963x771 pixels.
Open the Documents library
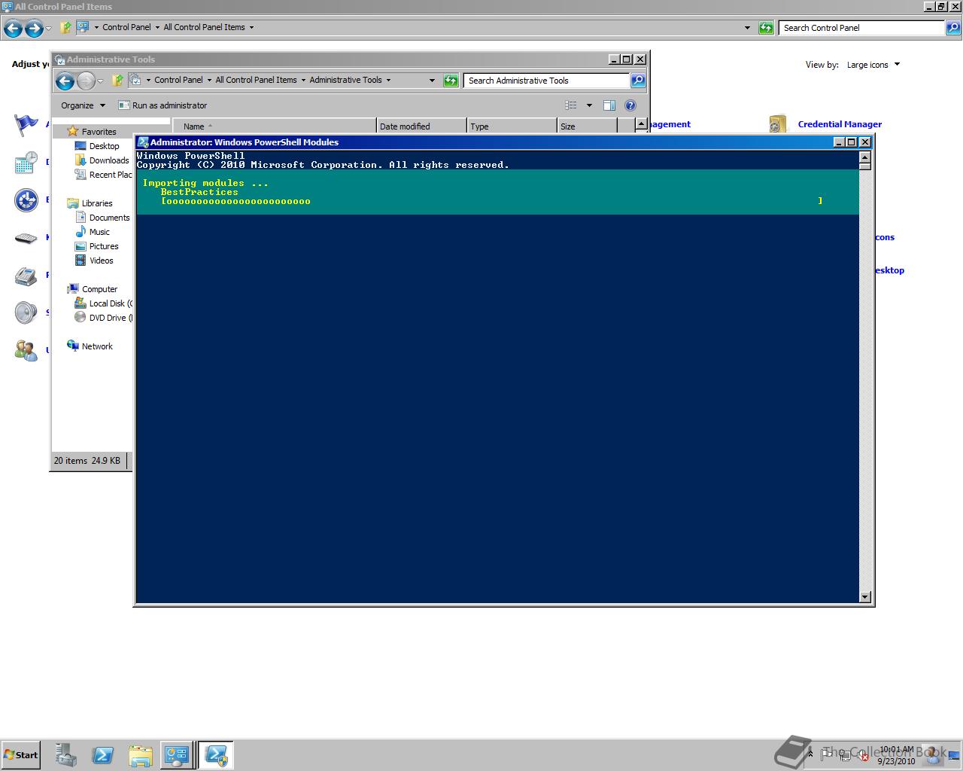(109, 218)
